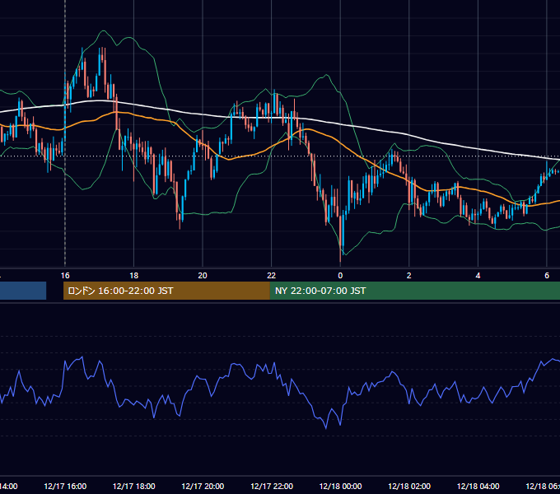
Task: Click hour label 6 on upper time axis
Action: point(547,276)
